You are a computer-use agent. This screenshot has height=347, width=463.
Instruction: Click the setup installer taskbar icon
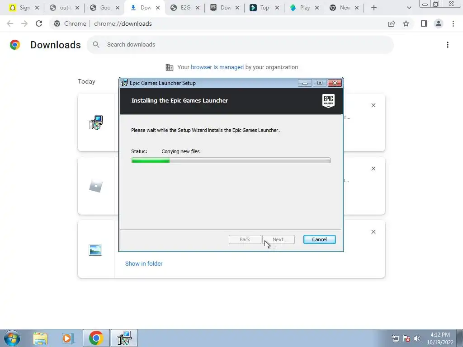point(124,338)
